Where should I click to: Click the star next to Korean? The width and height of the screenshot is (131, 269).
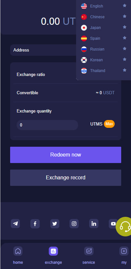125,59
